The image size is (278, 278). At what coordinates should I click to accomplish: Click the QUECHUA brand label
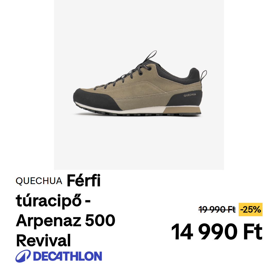39,181
